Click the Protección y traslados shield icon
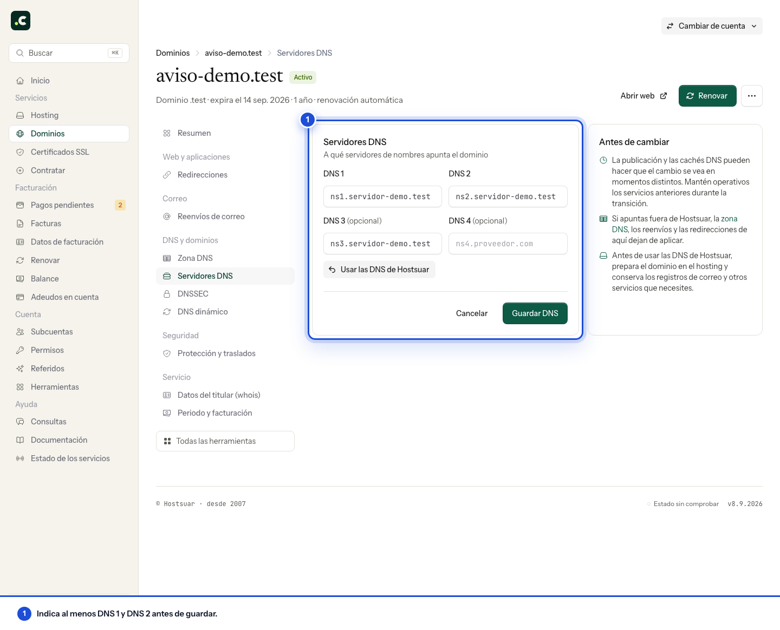Screen dimensions: 780x630 [167, 353]
